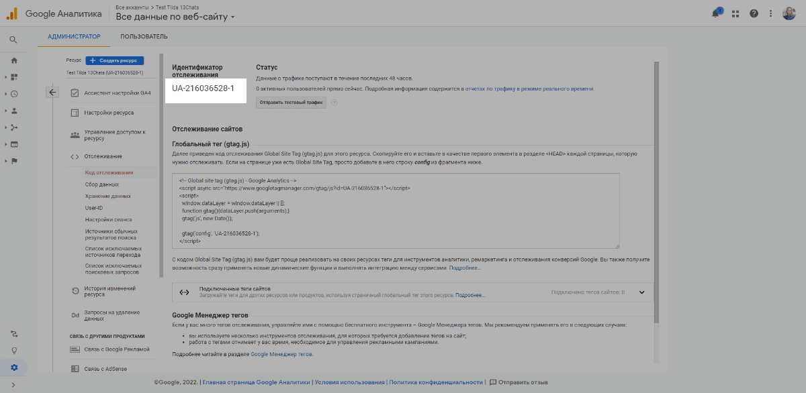The height and width of the screenshot is (393, 806).
Task: Expand Acquisition reports arrow in sidebar
Action: click(6, 127)
